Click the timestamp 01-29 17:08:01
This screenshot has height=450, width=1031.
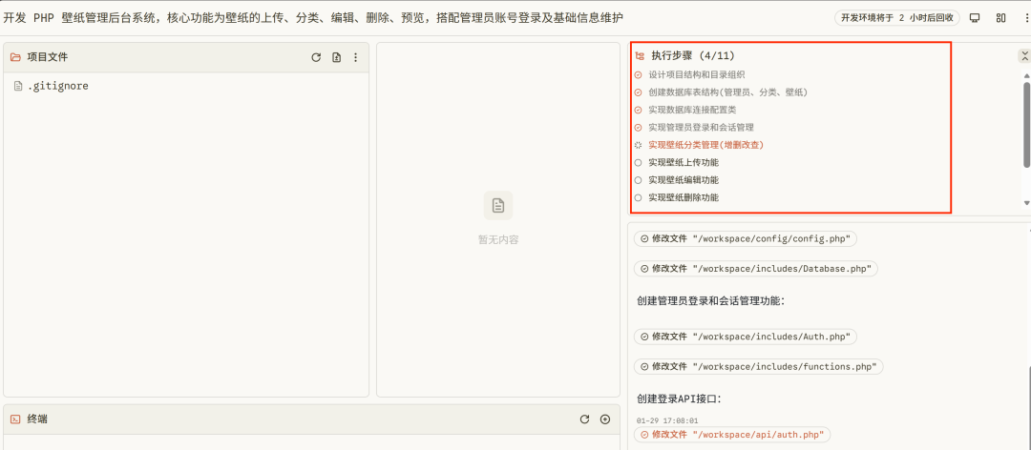point(667,420)
